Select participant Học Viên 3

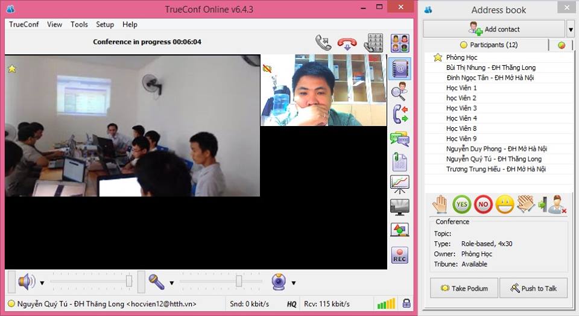[499, 108]
